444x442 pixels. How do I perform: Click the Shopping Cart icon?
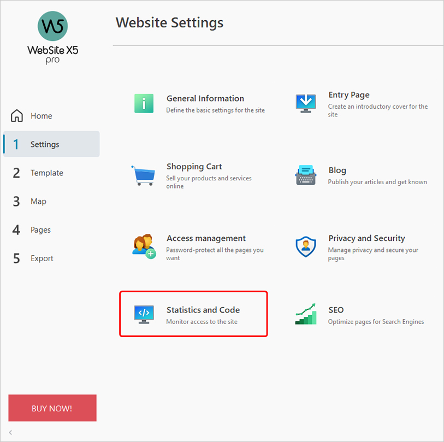coord(143,175)
